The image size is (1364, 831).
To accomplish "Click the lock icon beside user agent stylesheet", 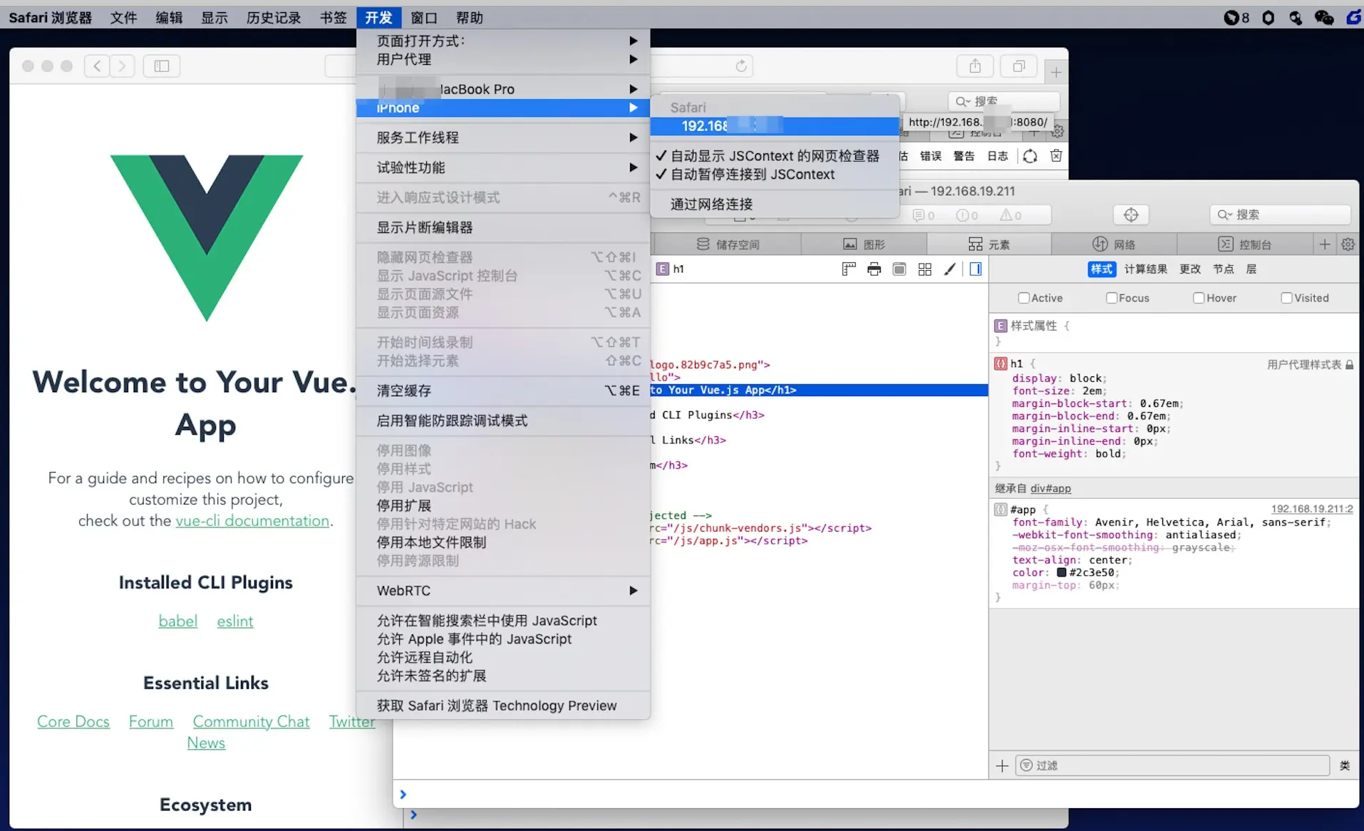I will tap(1349, 364).
